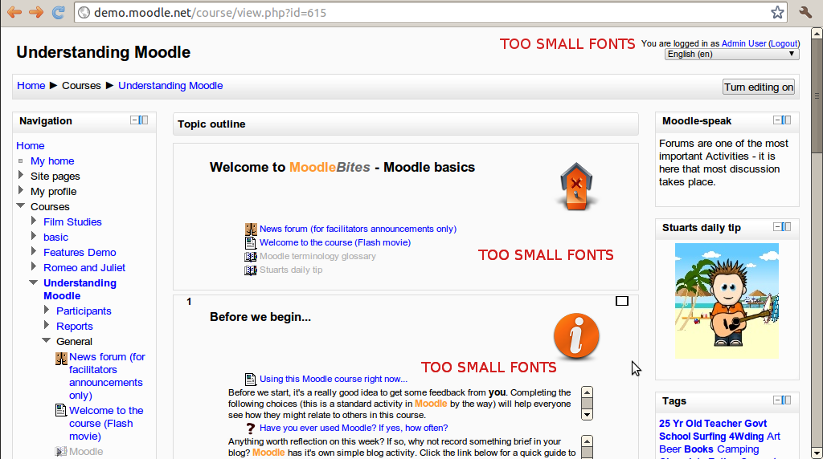Click the orange info circle image
This screenshot has width=823, height=459.
(x=576, y=336)
